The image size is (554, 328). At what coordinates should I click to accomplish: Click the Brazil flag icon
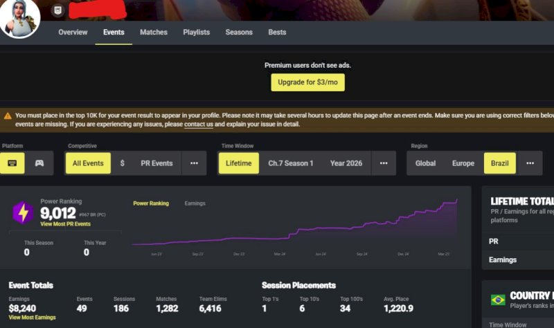pos(498,300)
